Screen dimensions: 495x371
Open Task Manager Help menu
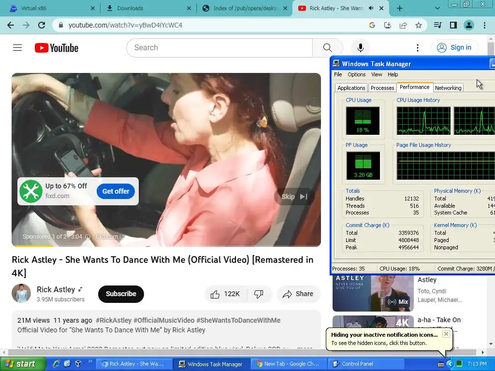point(393,74)
